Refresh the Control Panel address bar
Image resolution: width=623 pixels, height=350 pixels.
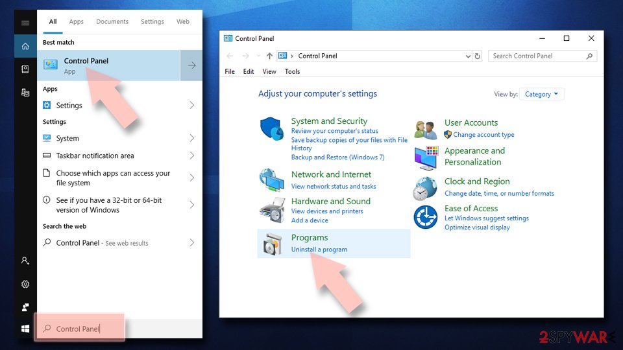[x=477, y=56]
